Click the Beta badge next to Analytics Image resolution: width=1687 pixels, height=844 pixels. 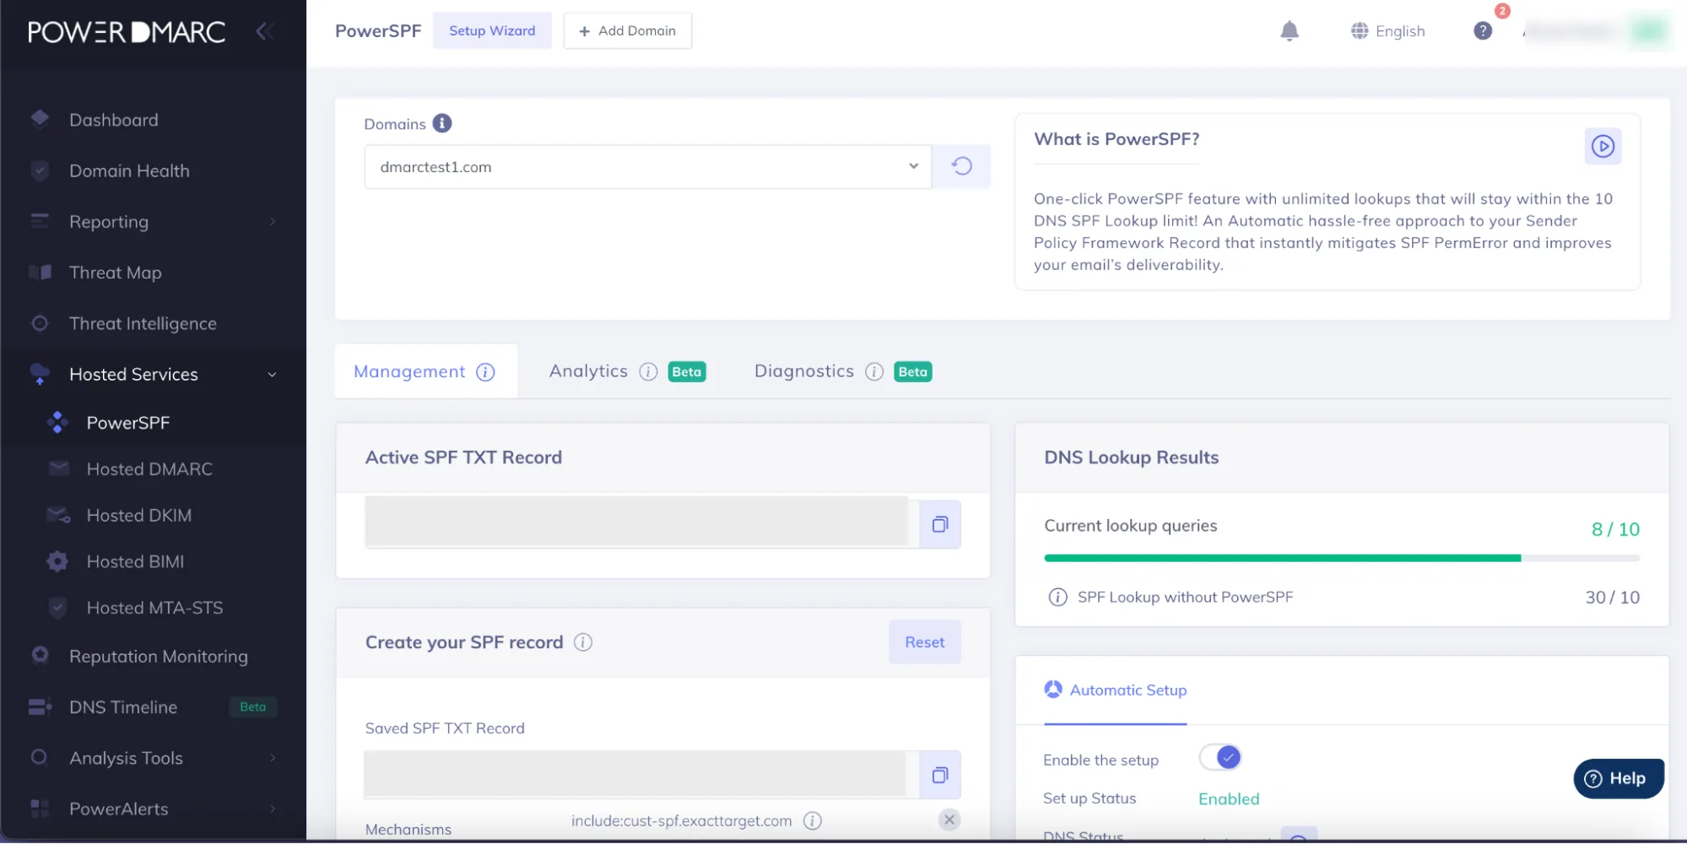pos(686,372)
